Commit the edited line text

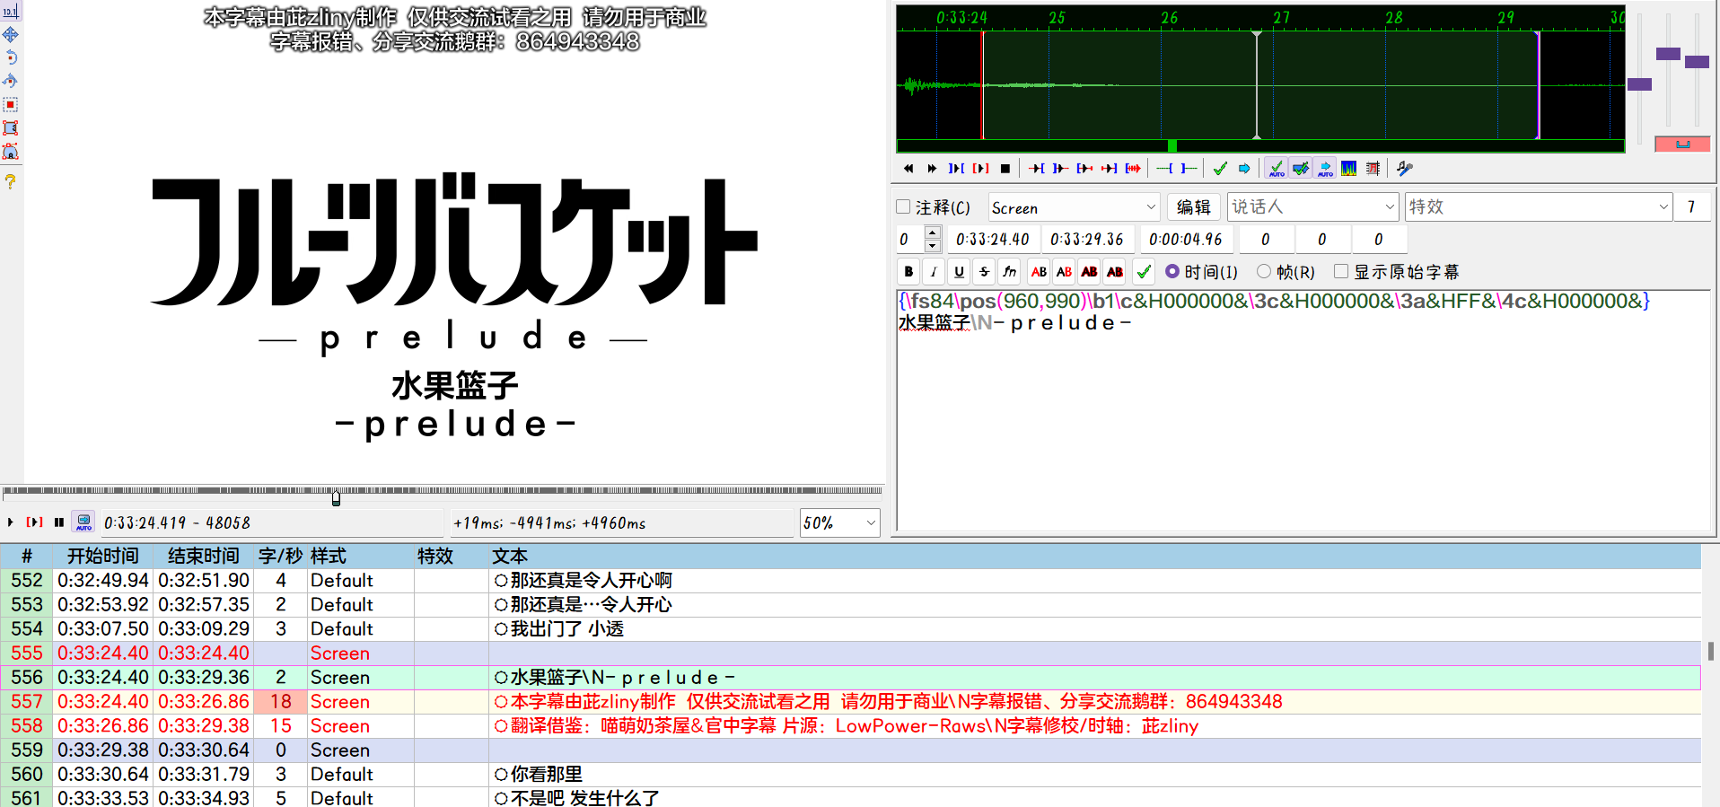click(x=1144, y=271)
